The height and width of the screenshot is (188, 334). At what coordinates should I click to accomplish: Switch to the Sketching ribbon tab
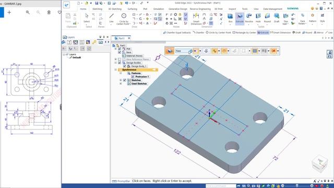tap(97, 9)
